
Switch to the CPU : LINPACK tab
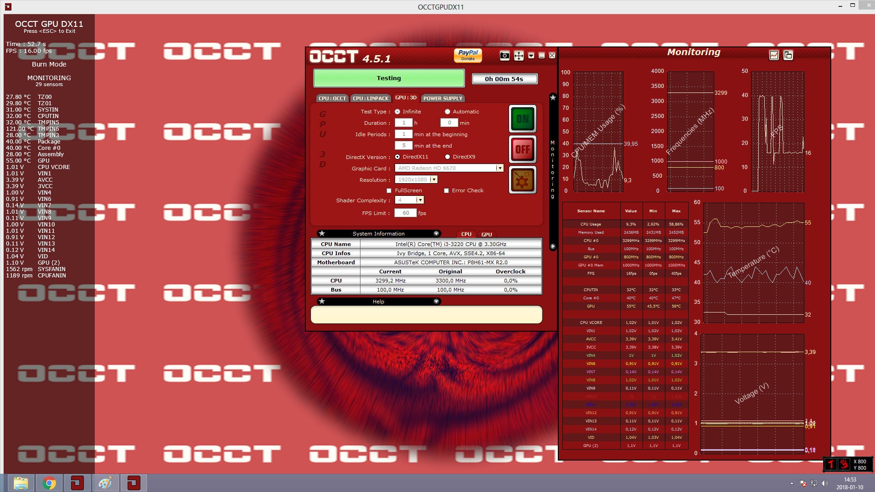point(371,98)
